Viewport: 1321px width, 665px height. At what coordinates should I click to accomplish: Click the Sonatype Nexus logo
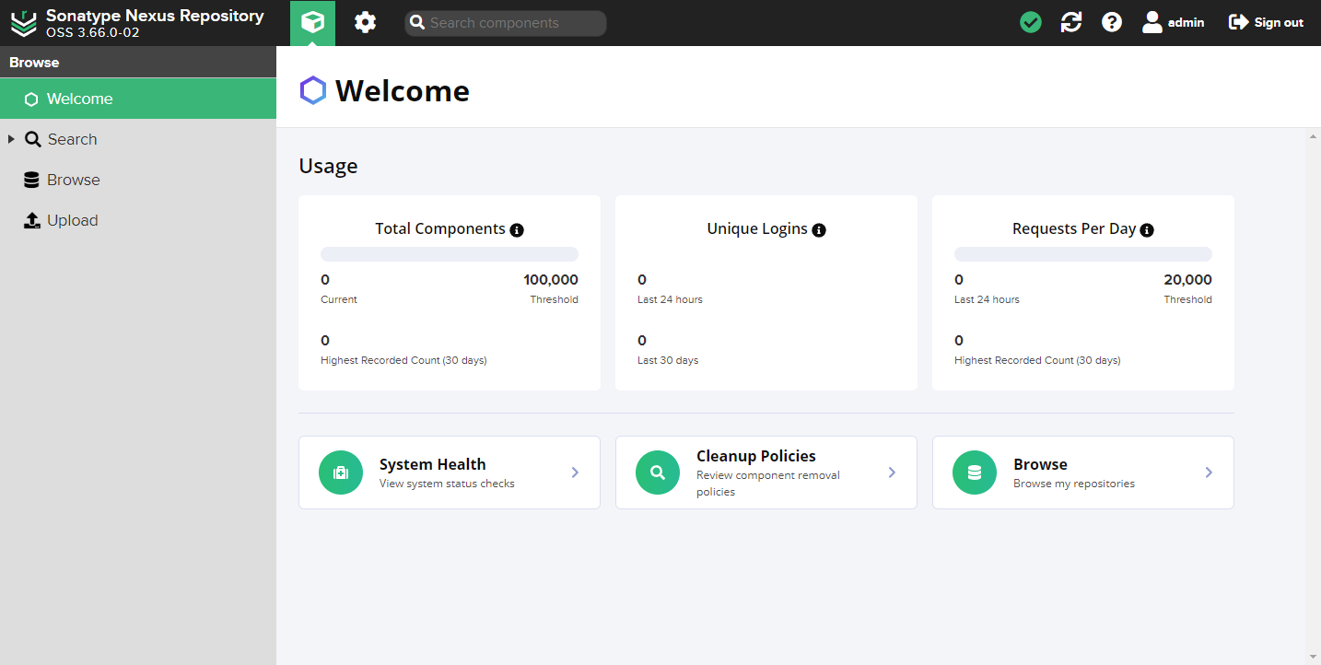(x=24, y=23)
